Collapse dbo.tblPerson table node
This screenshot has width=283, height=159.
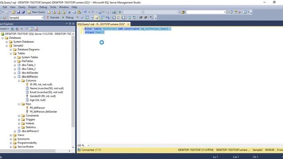pyautogui.click(x=15, y=77)
